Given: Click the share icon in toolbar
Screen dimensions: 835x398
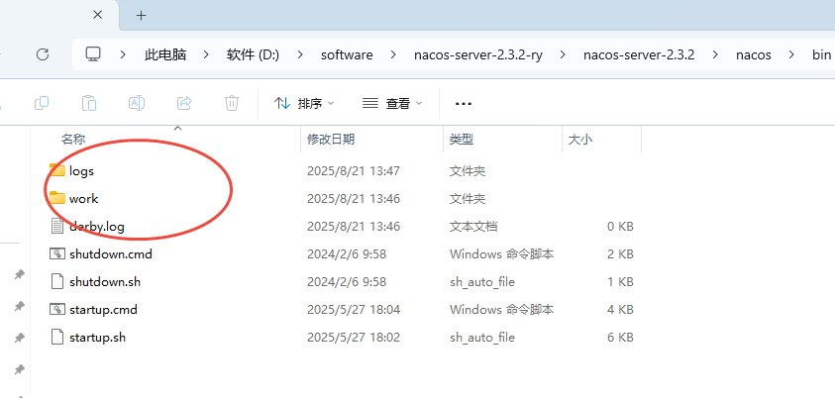Looking at the screenshot, I should tap(184, 103).
